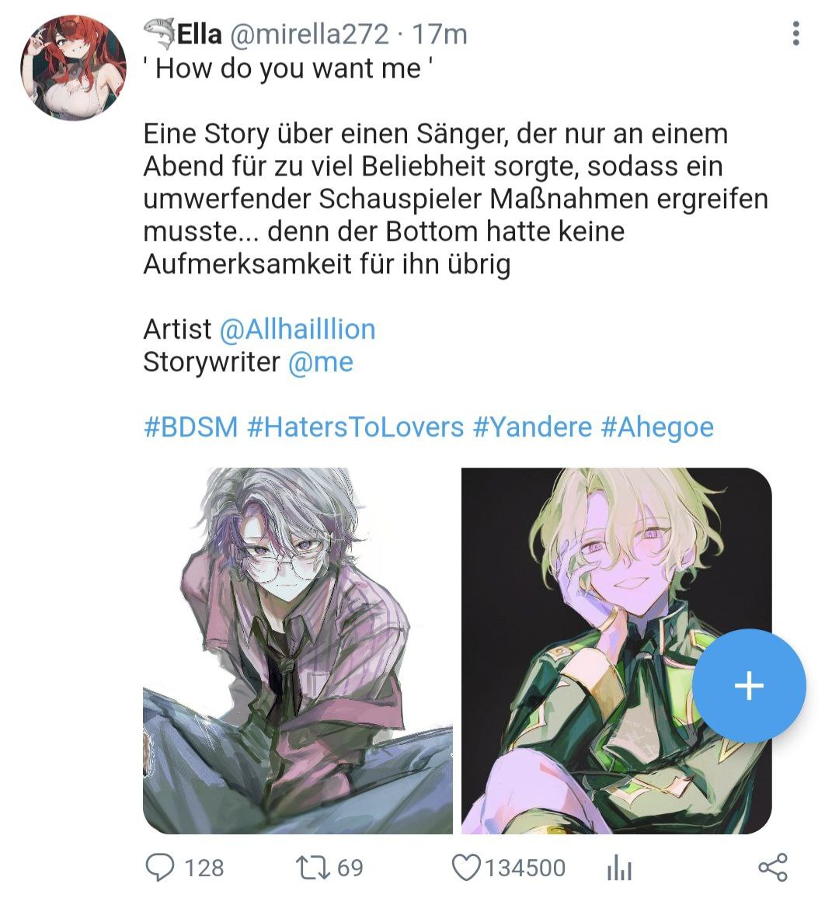Open the 17m tweet timestamp
The width and height of the screenshot is (839, 898).
pyautogui.click(x=440, y=34)
